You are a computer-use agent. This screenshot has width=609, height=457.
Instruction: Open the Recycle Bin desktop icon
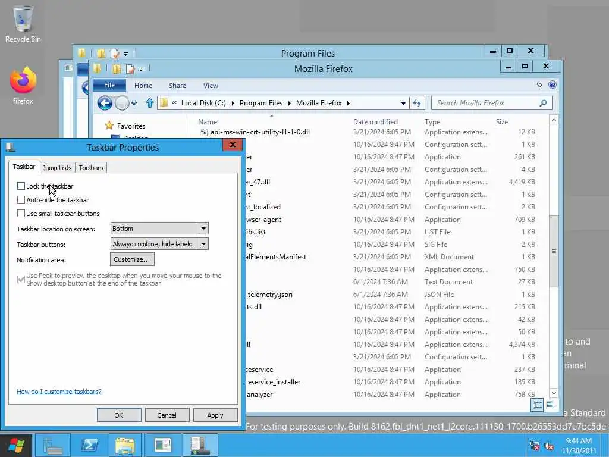[23, 23]
